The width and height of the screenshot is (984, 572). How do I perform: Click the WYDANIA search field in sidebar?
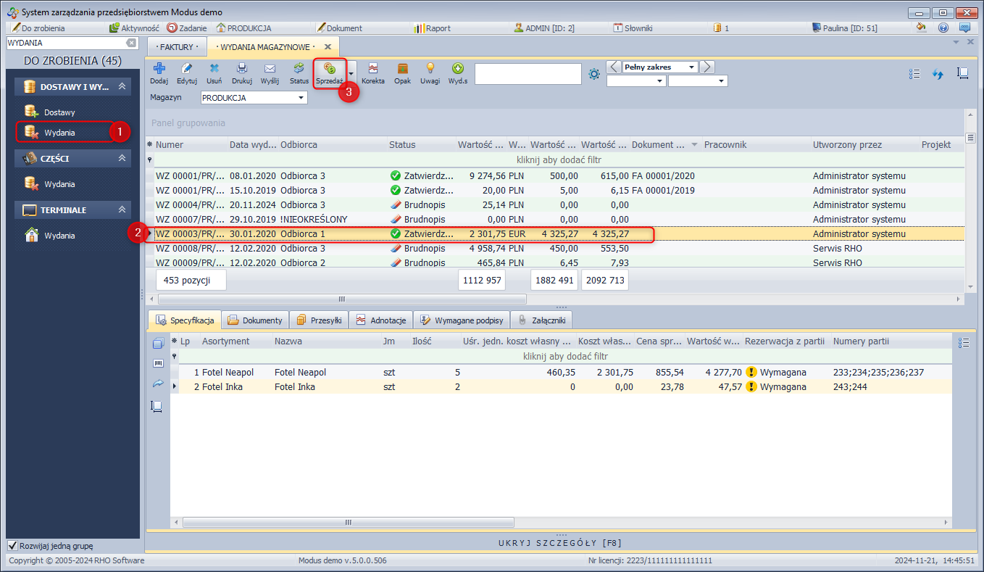point(65,43)
